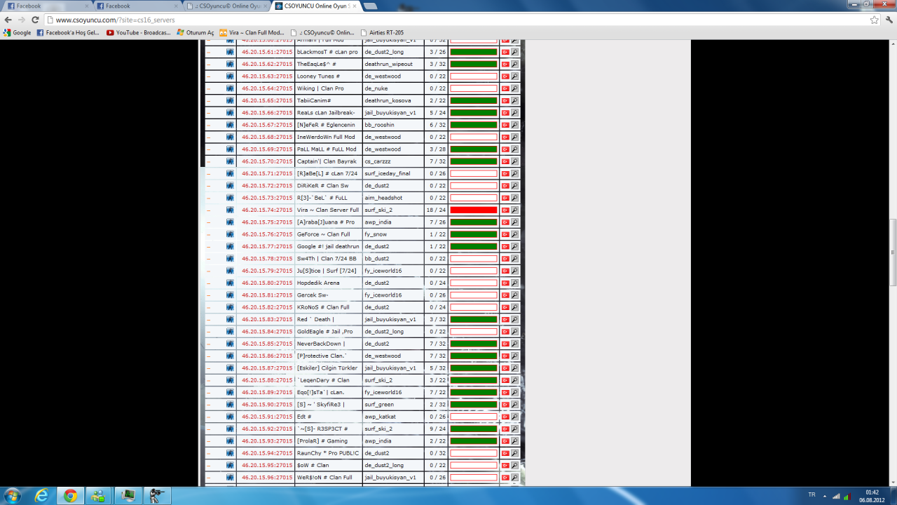897x505 pixels.
Task: Click magnifier icon for Vira Clan Server row
Action: pyautogui.click(x=514, y=210)
